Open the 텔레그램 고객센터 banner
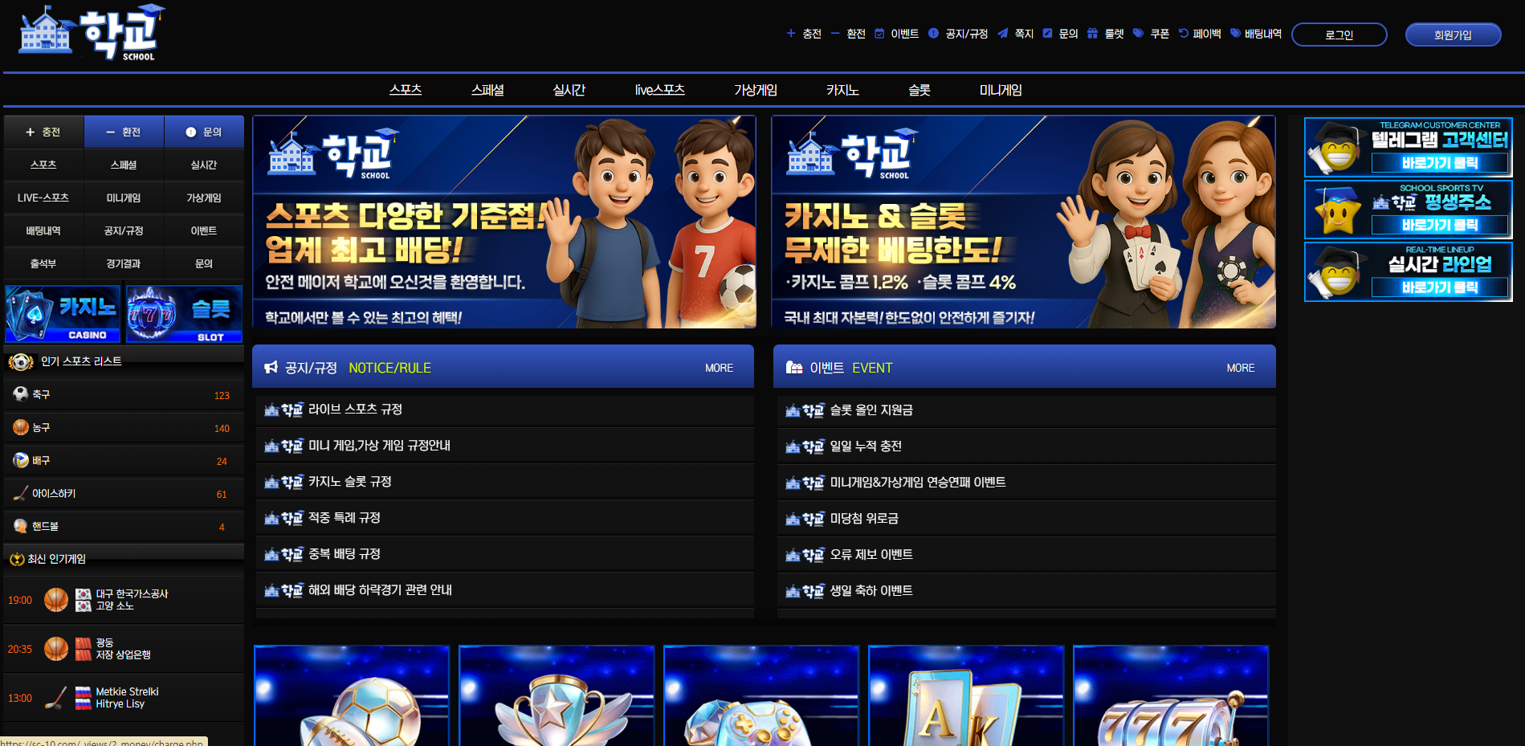 pos(1408,147)
